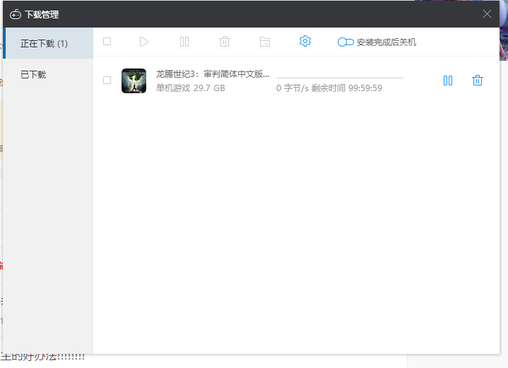508x368 pixels.
Task: Open the download folder icon in the toolbar
Action: pyautogui.click(x=265, y=42)
